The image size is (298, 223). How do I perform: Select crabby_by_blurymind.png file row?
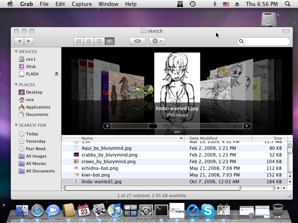tap(174, 155)
